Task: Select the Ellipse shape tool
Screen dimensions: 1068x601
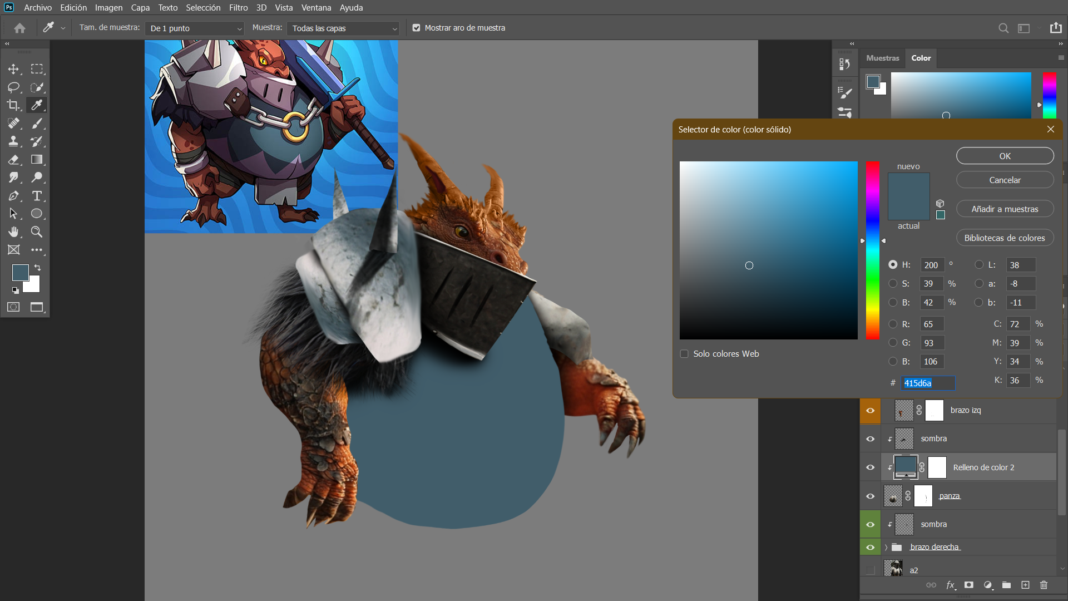Action: click(x=37, y=214)
